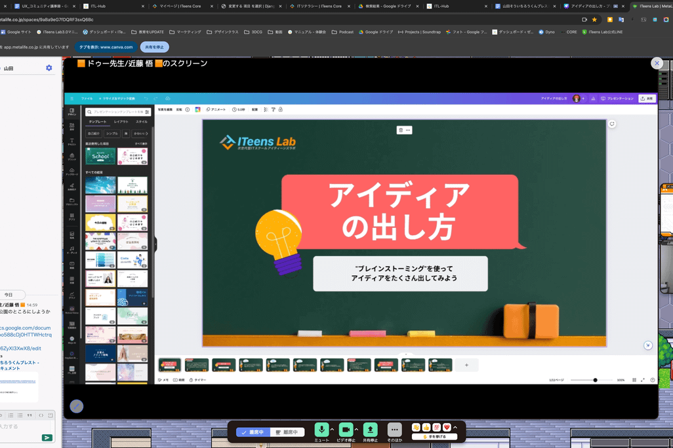Click the cloud save status icon
This screenshot has width=673, height=448.
167,99
